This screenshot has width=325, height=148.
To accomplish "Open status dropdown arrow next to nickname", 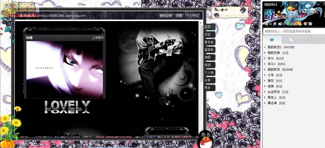I will (x=283, y=12).
